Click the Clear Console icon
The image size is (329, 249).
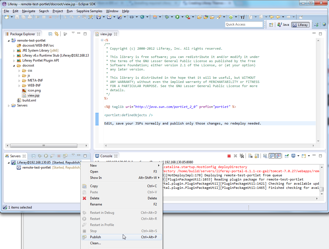[250, 156]
